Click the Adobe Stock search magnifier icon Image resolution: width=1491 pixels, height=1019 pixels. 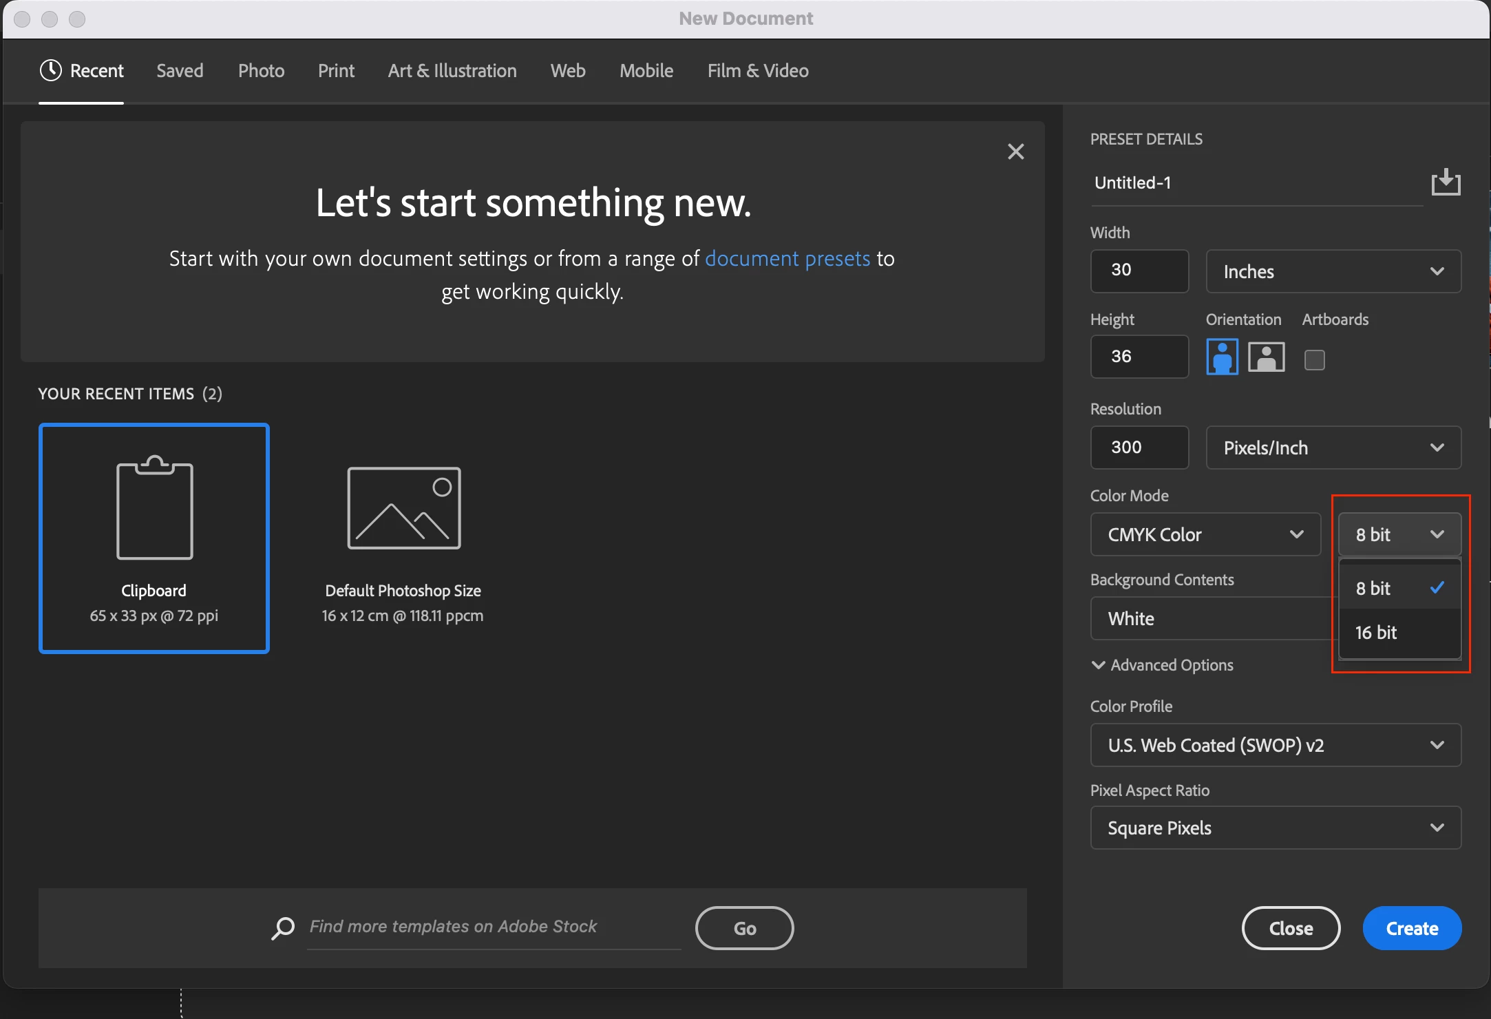(x=283, y=927)
